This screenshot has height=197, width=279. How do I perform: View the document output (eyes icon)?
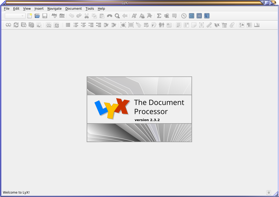8,25
